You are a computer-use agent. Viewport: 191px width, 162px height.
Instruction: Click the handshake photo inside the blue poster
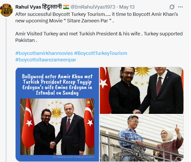coord(57,127)
